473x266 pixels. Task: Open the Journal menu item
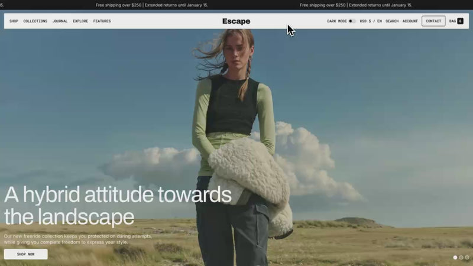point(60,21)
